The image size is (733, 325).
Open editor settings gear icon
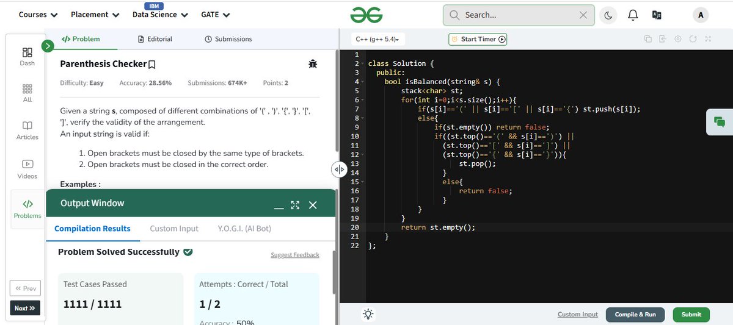[x=678, y=39]
